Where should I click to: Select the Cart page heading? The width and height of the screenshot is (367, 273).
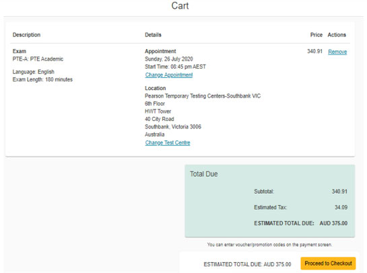[180, 6]
